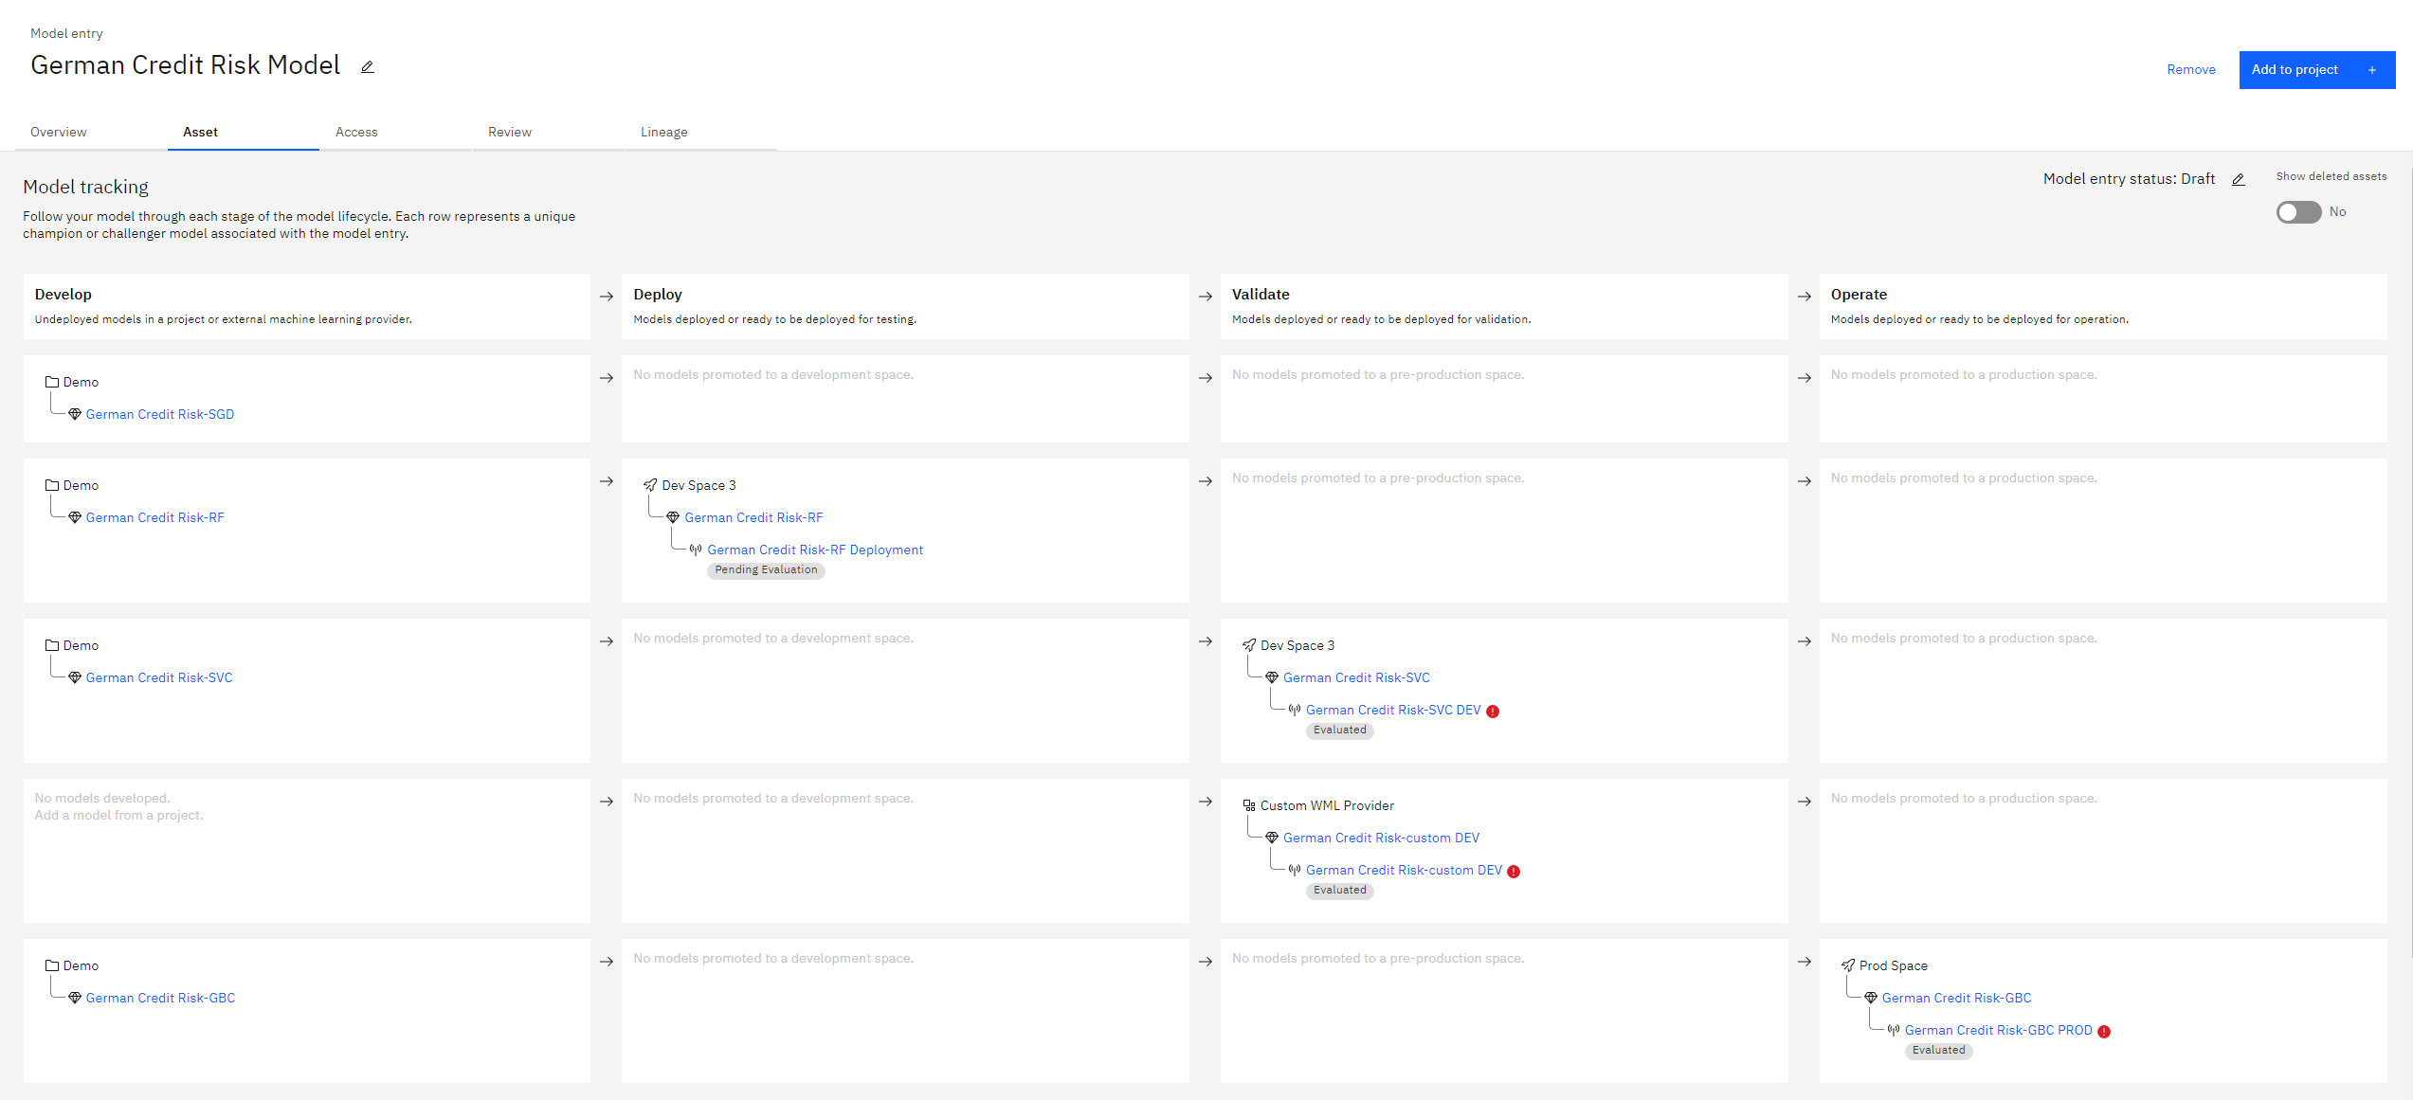The image size is (2413, 1100).
Task: Click the red alert icon after German Credit Risk-custom DEV deployment
Action: pyautogui.click(x=1514, y=872)
